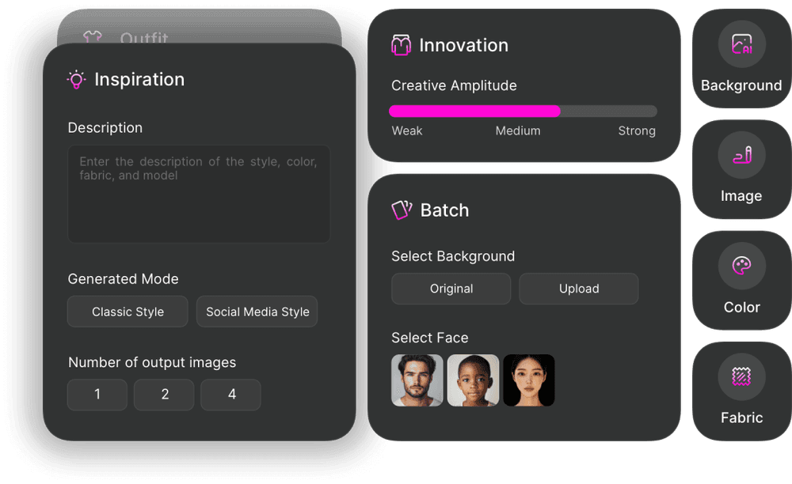Click the description text area
The height and width of the screenshot is (484, 792).
[199, 194]
